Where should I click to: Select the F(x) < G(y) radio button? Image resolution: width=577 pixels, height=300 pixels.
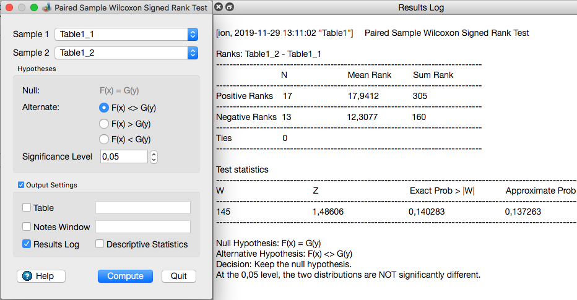(x=104, y=139)
